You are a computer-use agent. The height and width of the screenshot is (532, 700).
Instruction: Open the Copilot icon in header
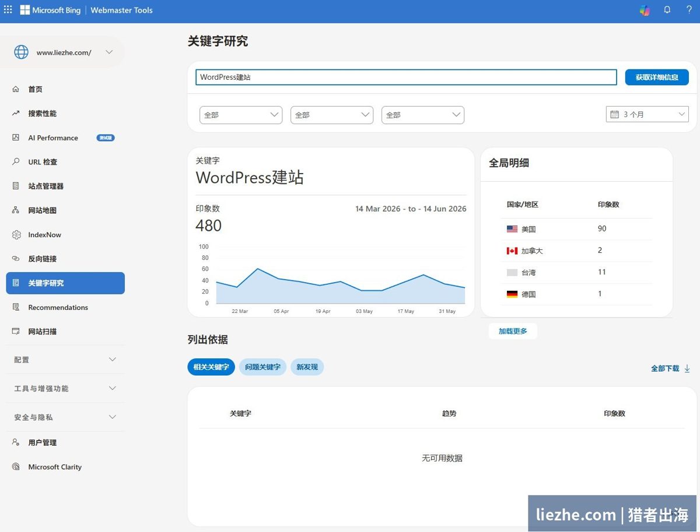click(645, 10)
